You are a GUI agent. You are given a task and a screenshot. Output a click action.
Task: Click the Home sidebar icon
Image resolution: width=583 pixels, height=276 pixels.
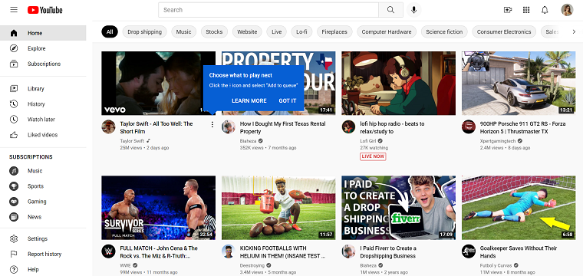tap(14, 33)
